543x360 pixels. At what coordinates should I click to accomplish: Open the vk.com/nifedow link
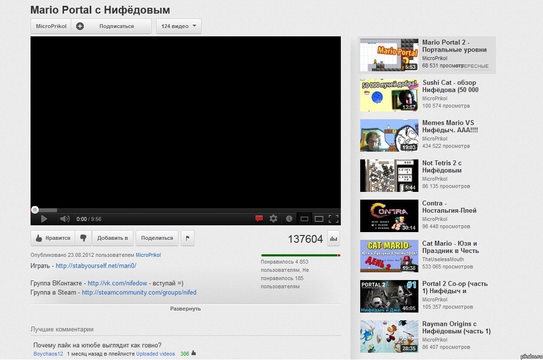[117, 283]
